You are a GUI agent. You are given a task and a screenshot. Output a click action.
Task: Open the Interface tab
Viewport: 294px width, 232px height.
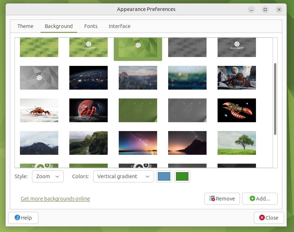click(x=119, y=26)
